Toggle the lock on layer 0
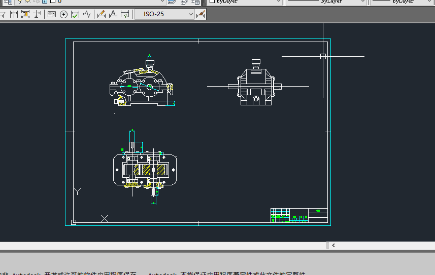This screenshot has height=275, width=435. 45,2
